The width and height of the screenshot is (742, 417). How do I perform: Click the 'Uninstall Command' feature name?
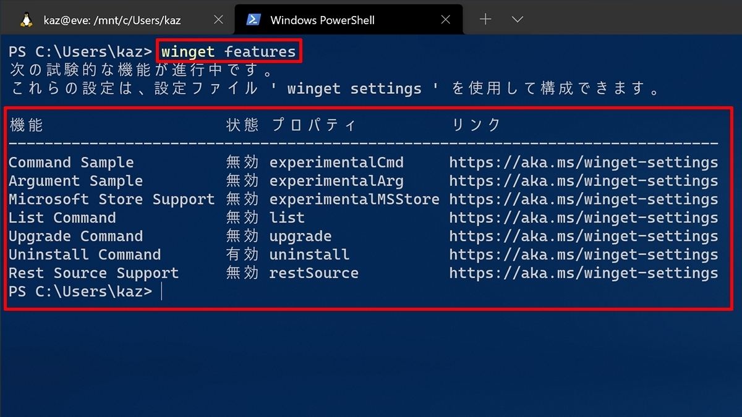coord(85,255)
